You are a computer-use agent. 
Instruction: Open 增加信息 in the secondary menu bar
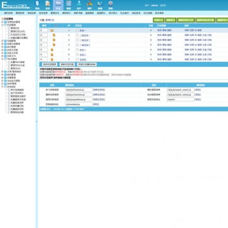(x=8, y=13)
